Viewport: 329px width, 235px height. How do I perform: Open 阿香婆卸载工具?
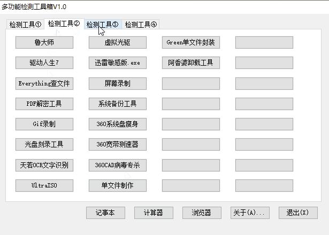pyautogui.click(x=191, y=62)
